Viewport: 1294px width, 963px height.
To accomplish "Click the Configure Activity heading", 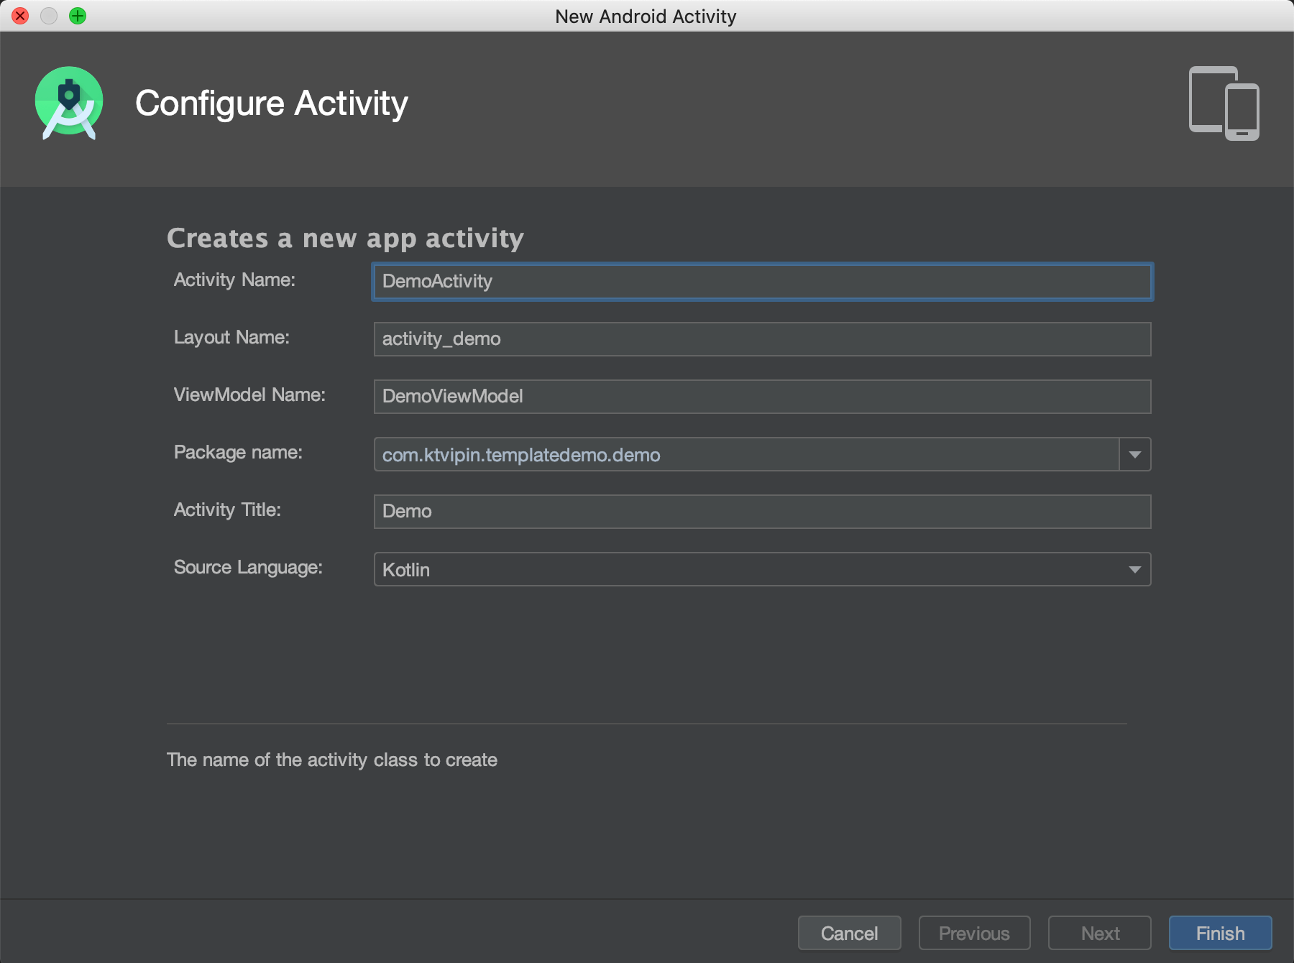I will [272, 103].
